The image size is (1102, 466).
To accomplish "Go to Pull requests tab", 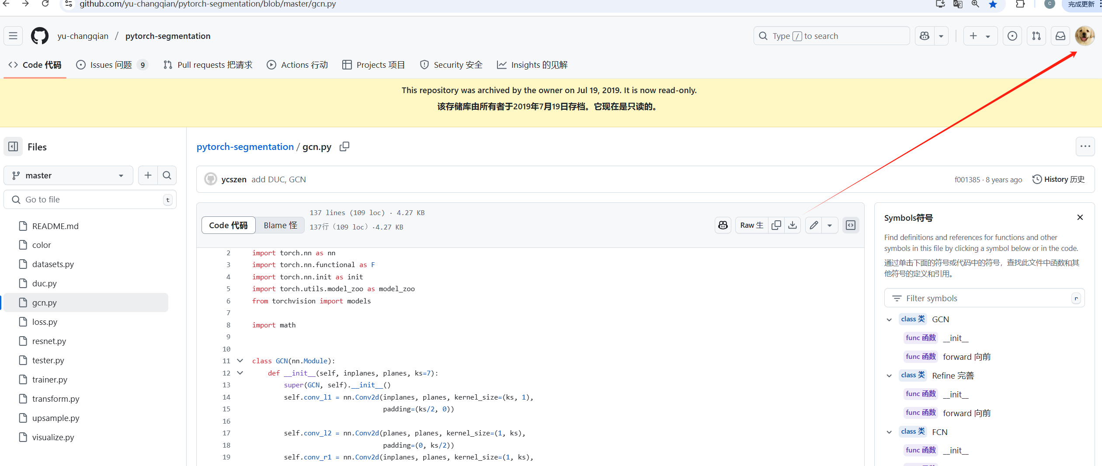I will (208, 65).
